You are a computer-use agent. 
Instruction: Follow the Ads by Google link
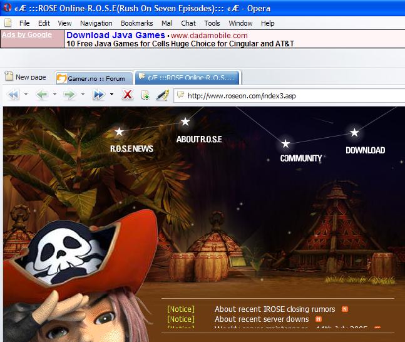[x=27, y=34]
